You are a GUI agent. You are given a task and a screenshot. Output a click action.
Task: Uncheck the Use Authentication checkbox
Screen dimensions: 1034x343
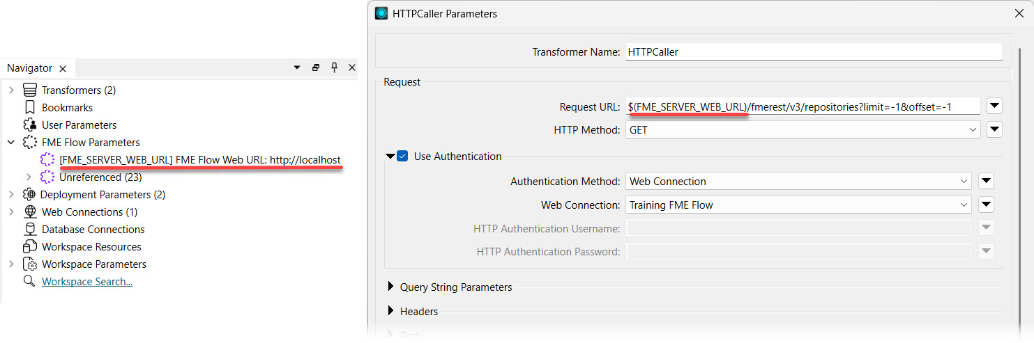[402, 157]
